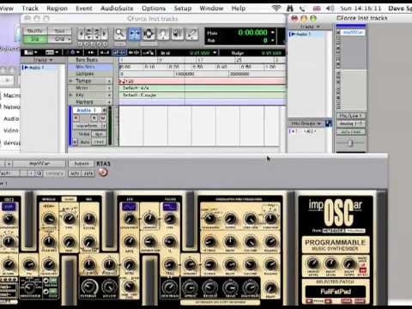The image size is (412, 309).
Task: Select the highlighted Trimmer tool
Action: (x=134, y=33)
